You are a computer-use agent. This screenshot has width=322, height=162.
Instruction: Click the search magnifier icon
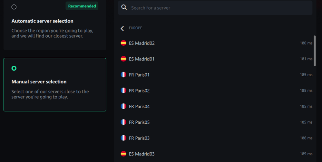pos(124,7)
